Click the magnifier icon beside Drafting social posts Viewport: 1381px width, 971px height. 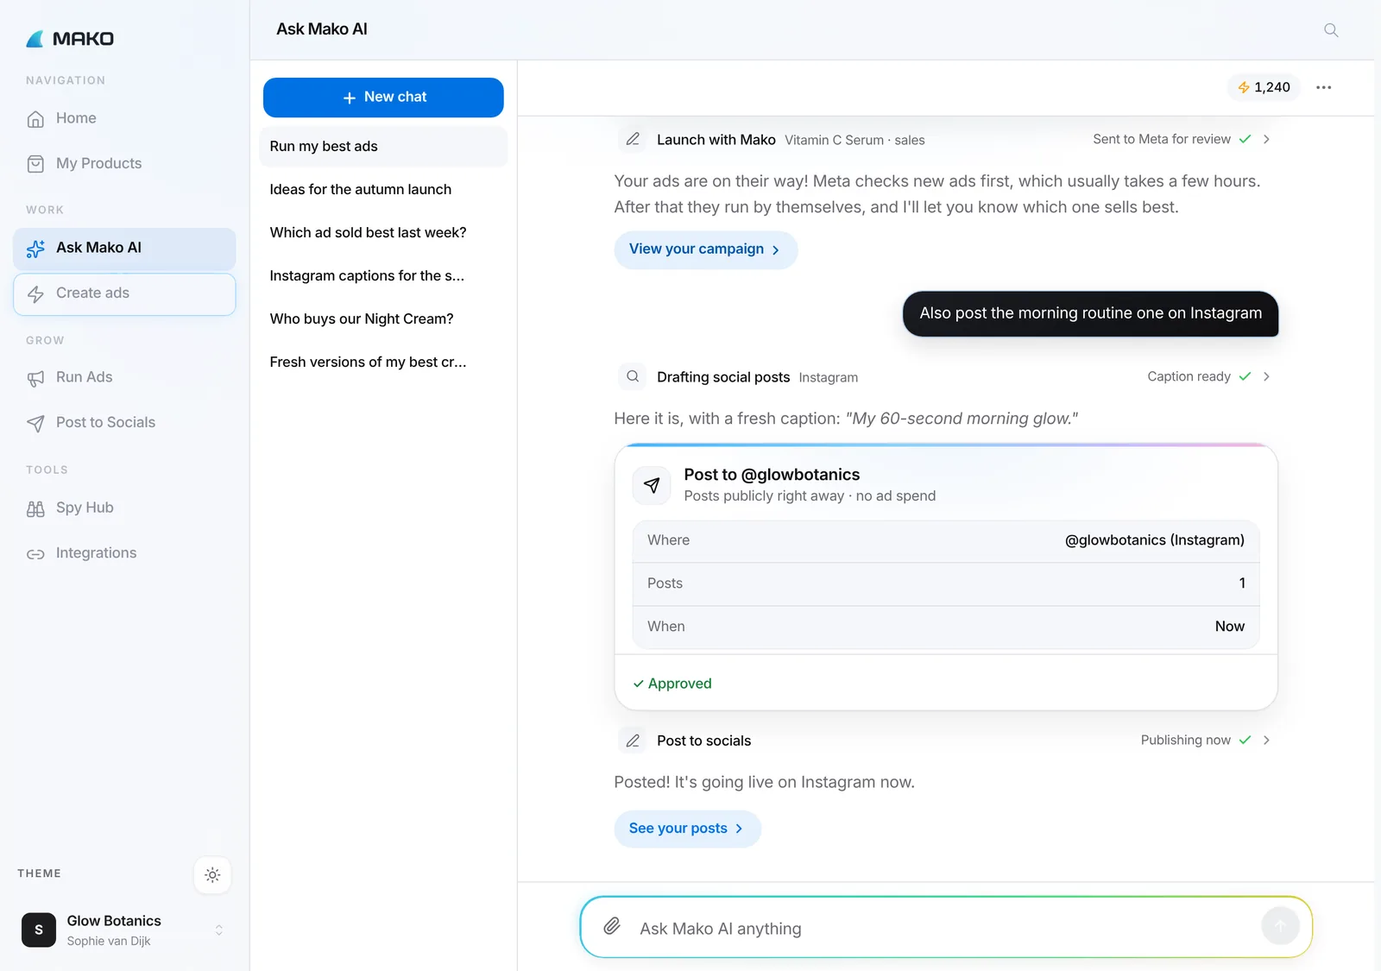pyautogui.click(x=633, y=376)
